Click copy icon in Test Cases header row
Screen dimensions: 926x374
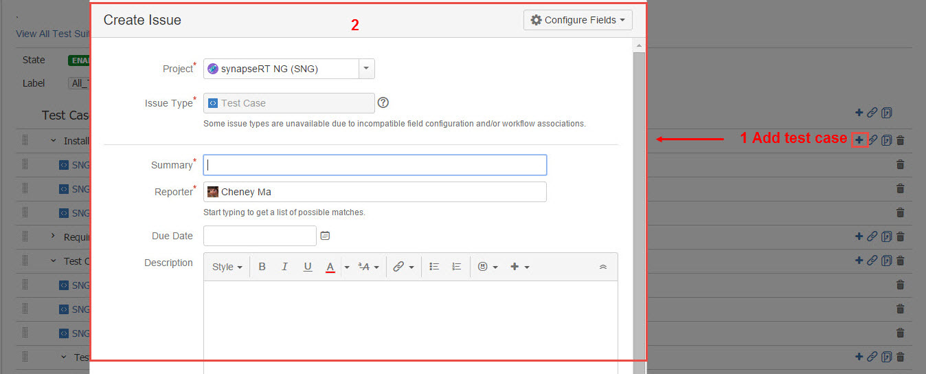[x=887, y=113]
